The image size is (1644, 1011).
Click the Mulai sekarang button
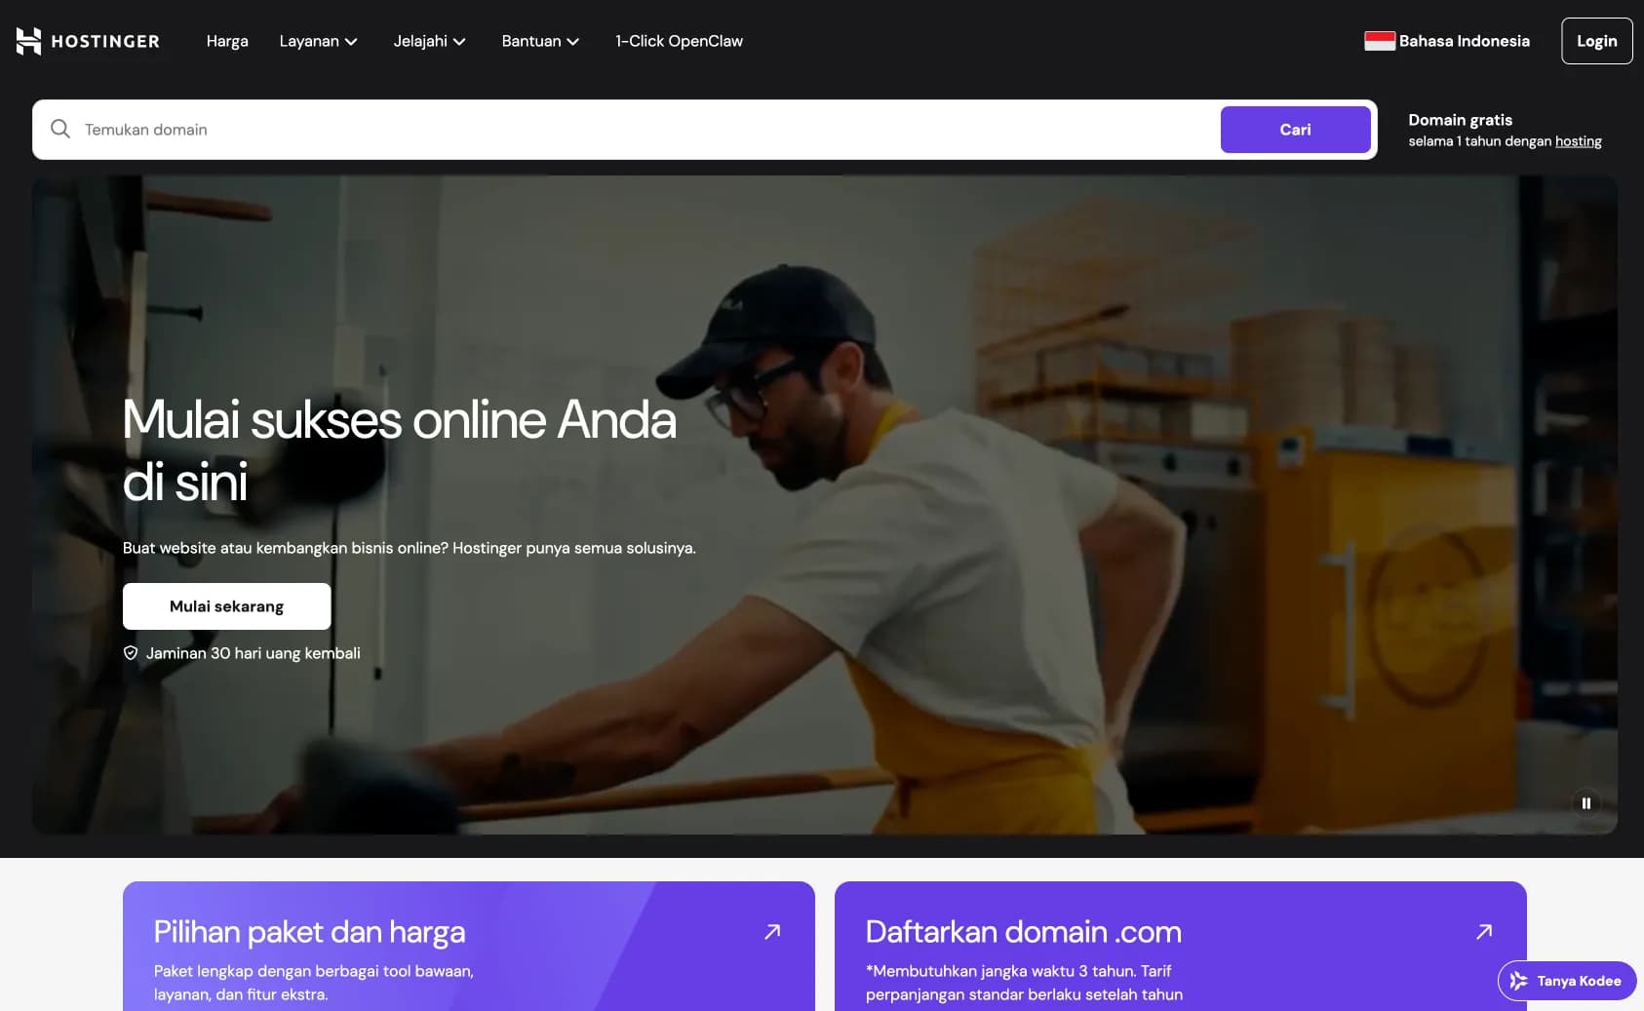pos(226,606)
